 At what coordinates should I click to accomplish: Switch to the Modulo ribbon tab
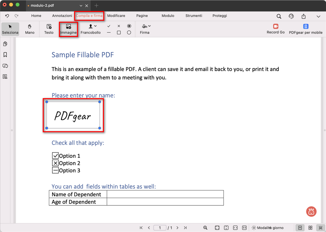pos(168,16)
